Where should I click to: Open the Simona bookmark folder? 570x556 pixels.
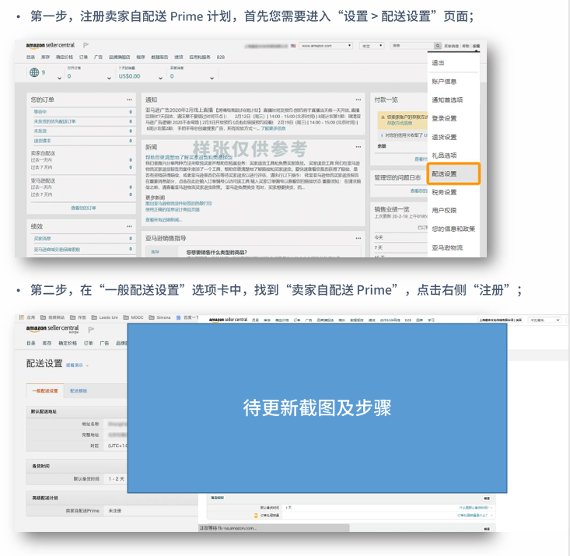pyautogui.click(x=159, y=317)
